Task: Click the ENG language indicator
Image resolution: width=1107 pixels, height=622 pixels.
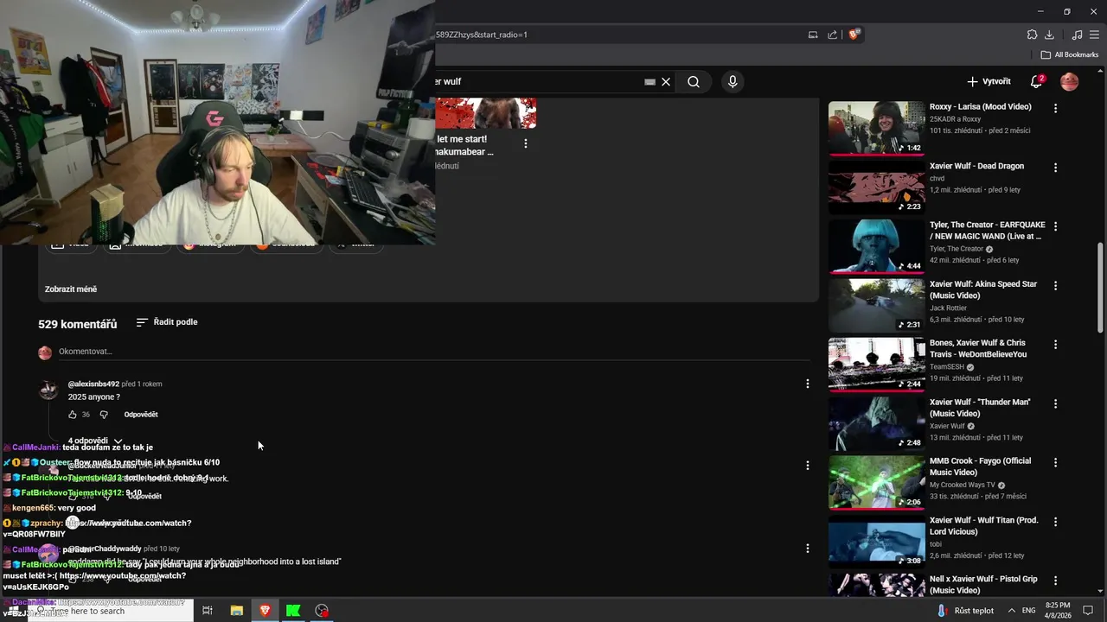Action: [1028, 611]
